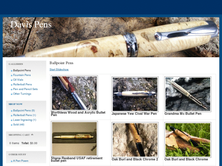Click the Oak Burl and Black Chrome caption under grass photo
The width and height of the screenshot is (222, 166).
point(186,159)
